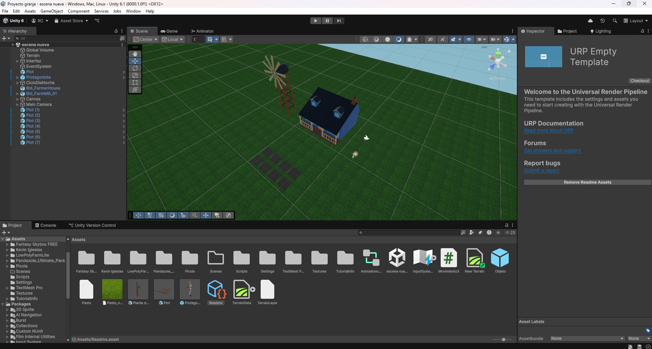Viewport: 652px width, 349px height.
Task: Adjust the asset thumbnail size slider
Action: 504,339
